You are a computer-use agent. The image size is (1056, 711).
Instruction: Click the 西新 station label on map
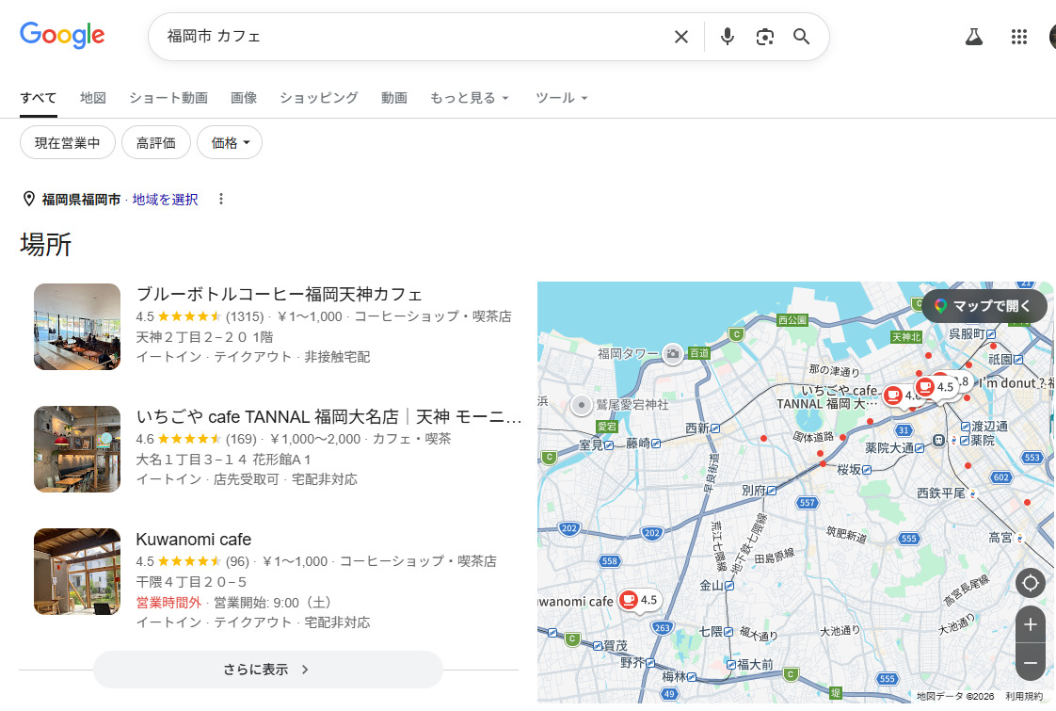pos(697,428)
